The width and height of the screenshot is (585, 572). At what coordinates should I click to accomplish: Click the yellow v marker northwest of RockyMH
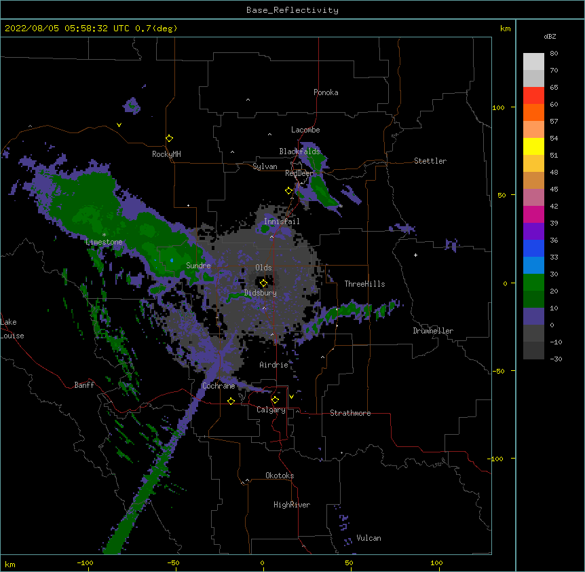pos(119,125)
